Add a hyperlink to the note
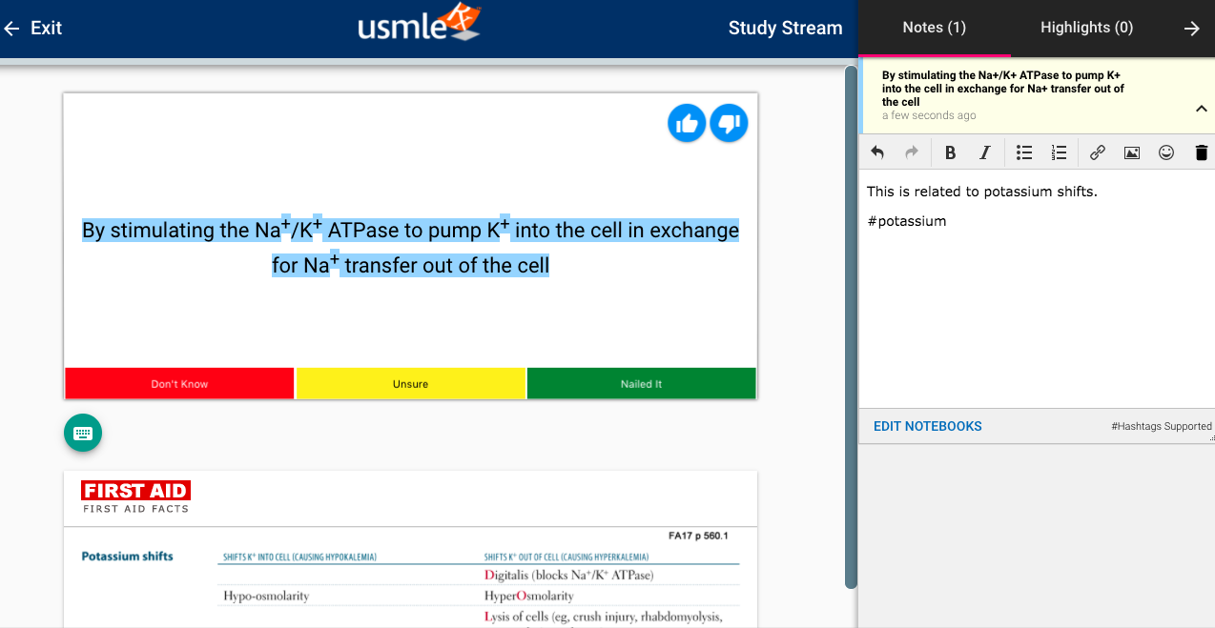 [x=1097, y=152]
